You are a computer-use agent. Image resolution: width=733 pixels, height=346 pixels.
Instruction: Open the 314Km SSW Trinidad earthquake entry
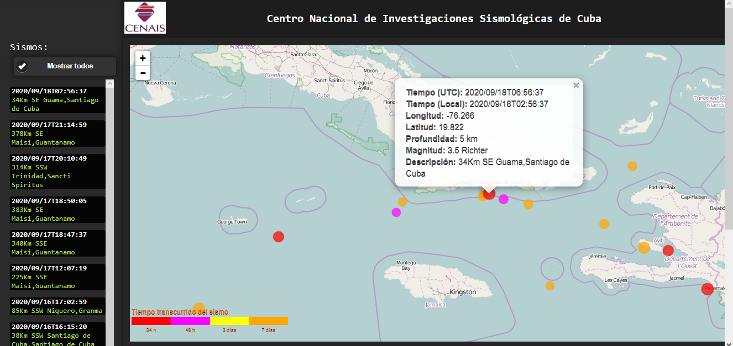57,172
